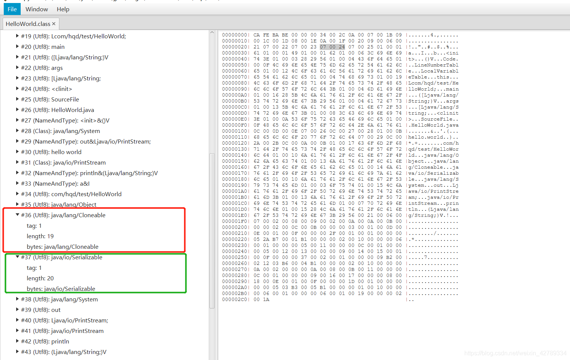Click CA FE BA BE magic bytes
Image resolution: width=570 pixels, height=360 pixels.
point(271,35)
